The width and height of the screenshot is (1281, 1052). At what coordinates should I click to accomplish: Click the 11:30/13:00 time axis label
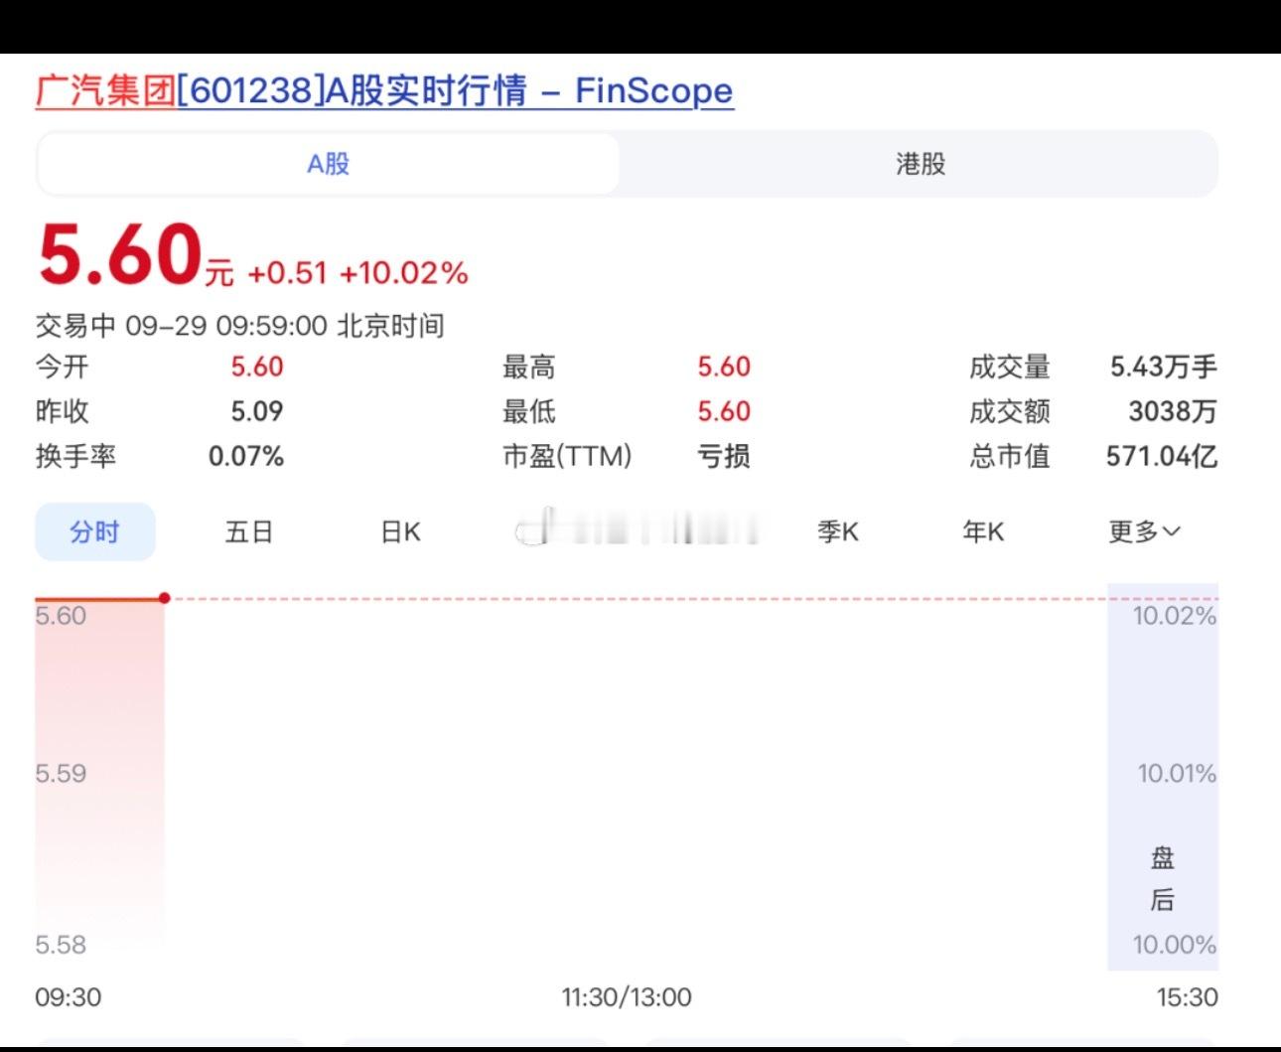point(627,996)
